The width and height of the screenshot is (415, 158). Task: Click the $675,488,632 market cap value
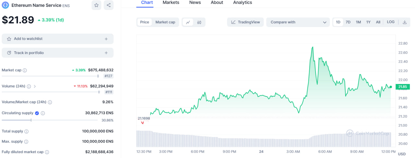(x=101, y=70)
